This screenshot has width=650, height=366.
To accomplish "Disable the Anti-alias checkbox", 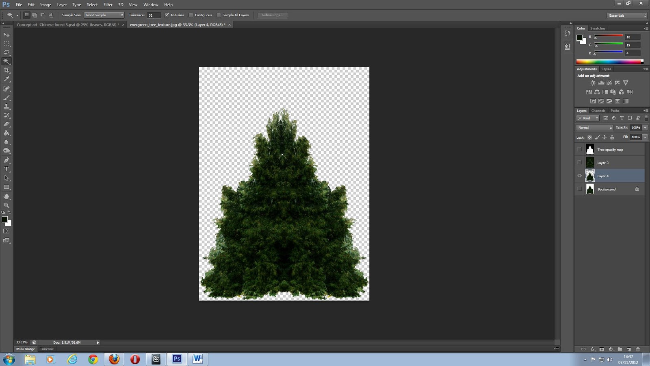I will (x=167, y=15).
